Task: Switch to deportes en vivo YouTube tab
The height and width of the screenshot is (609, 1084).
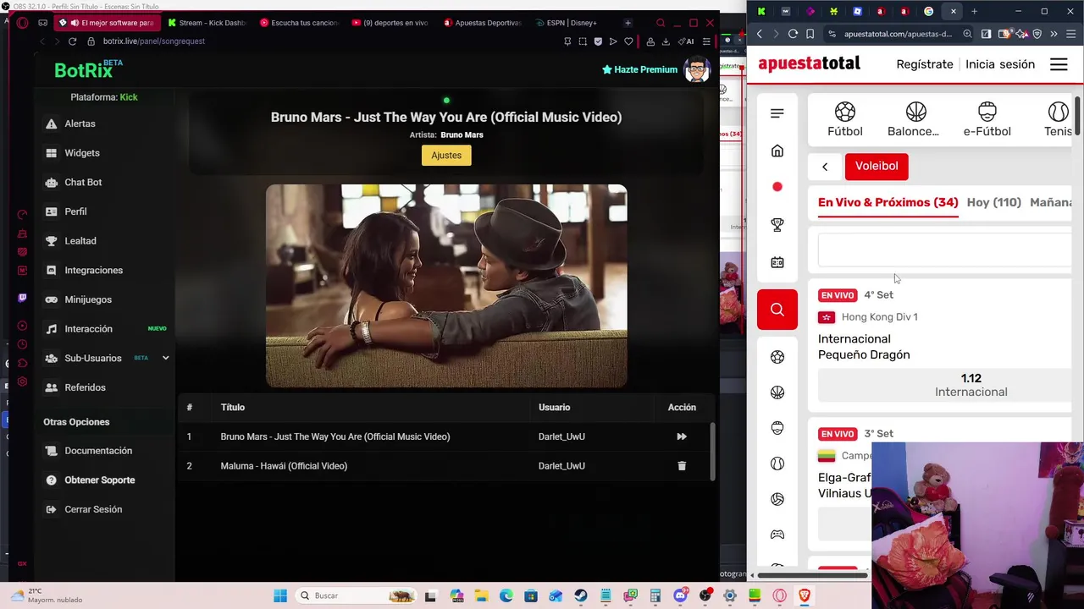Action: 390,23
